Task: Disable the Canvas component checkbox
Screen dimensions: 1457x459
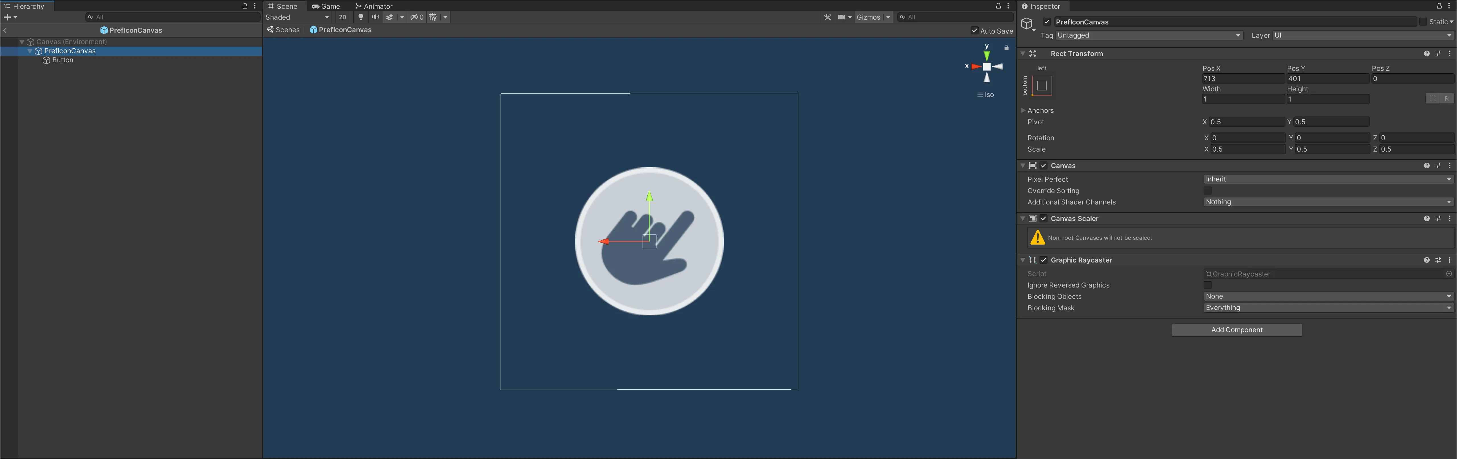Action: click(x=1044, y=166)
